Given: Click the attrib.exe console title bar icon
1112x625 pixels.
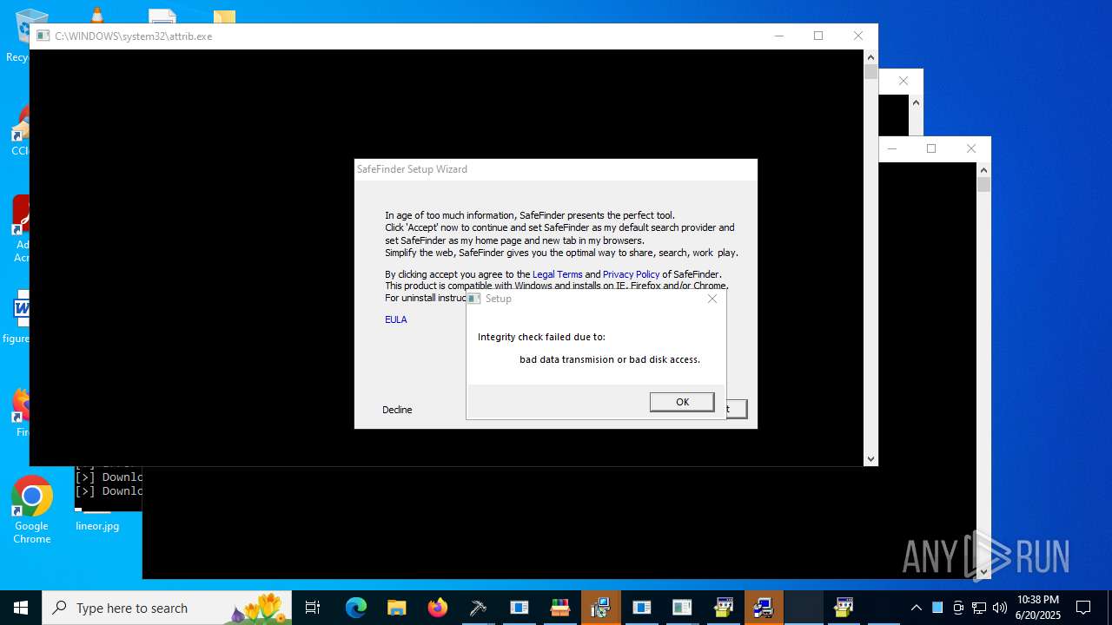Looking at the screenshot, I should pyautogui.click(x=43, y=36).
